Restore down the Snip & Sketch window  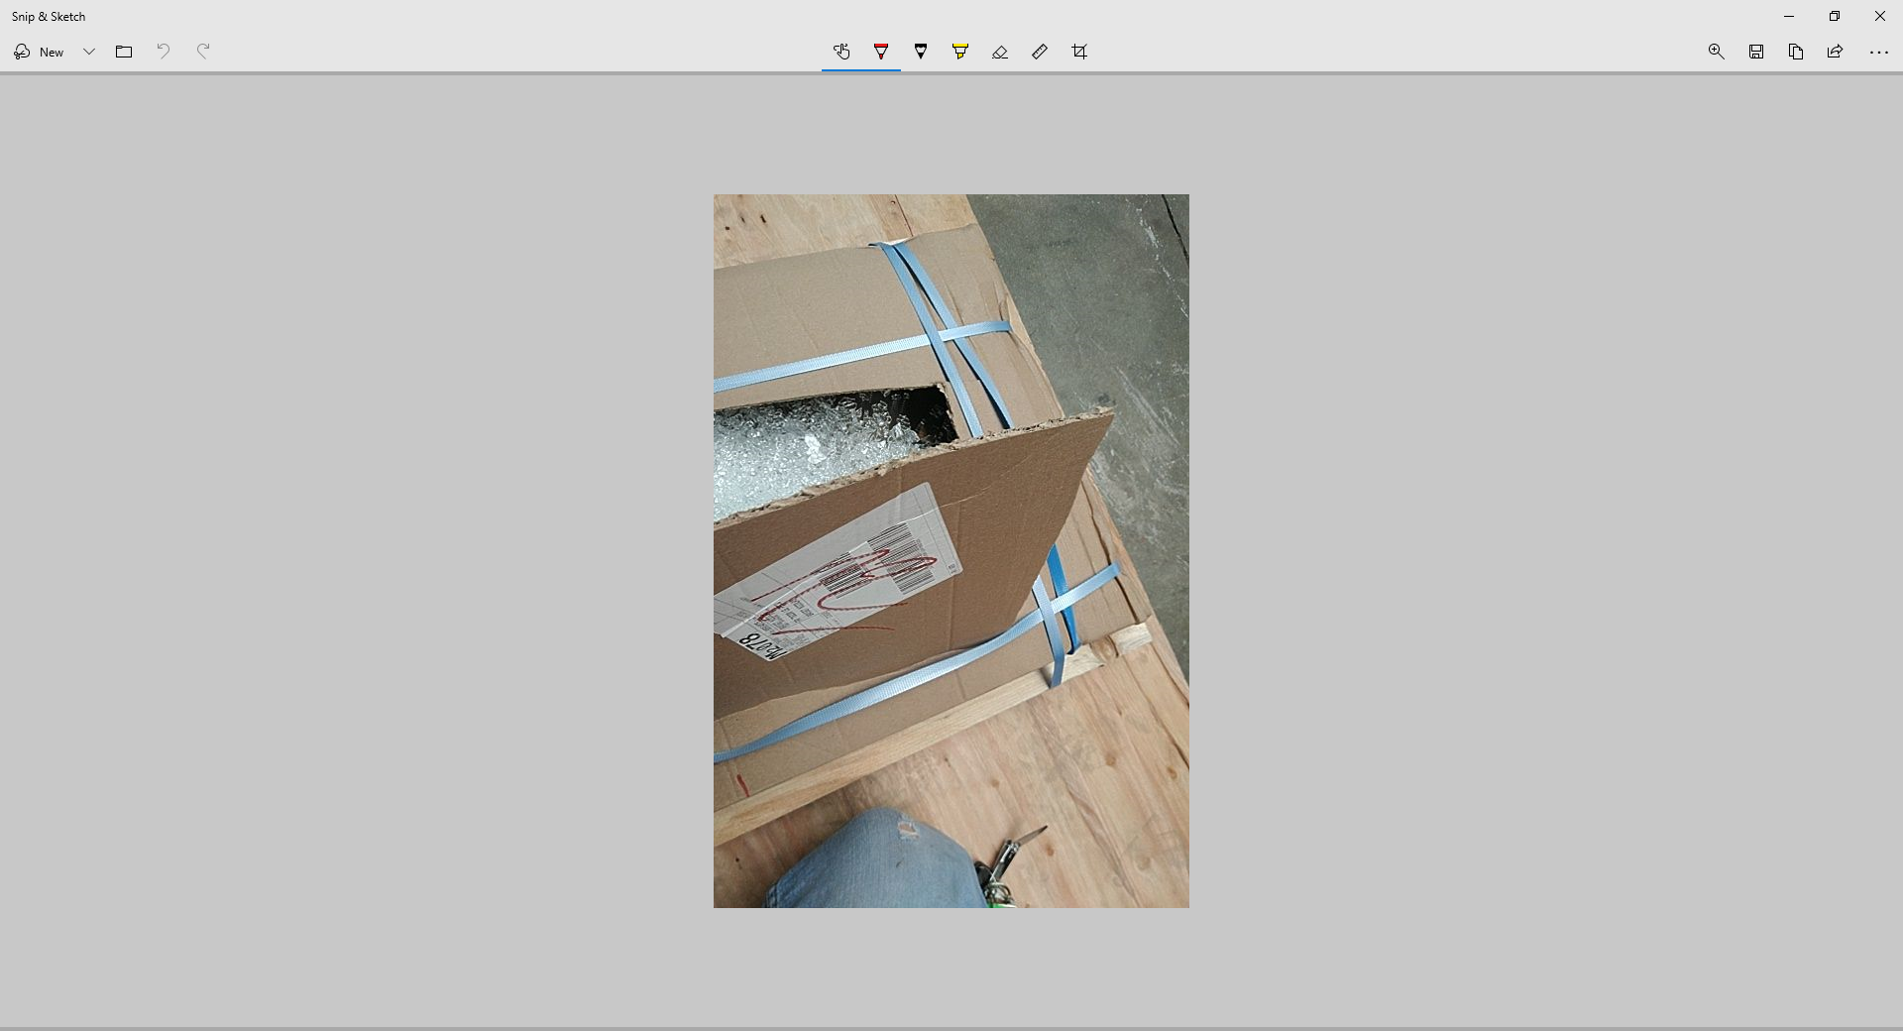[x=1835, y=16]
